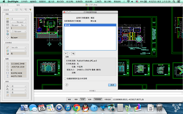Open the 帮助(H) menu
The width and height of the screenshot is (183, 114).
pyautogui.click(x=117, y=2)
